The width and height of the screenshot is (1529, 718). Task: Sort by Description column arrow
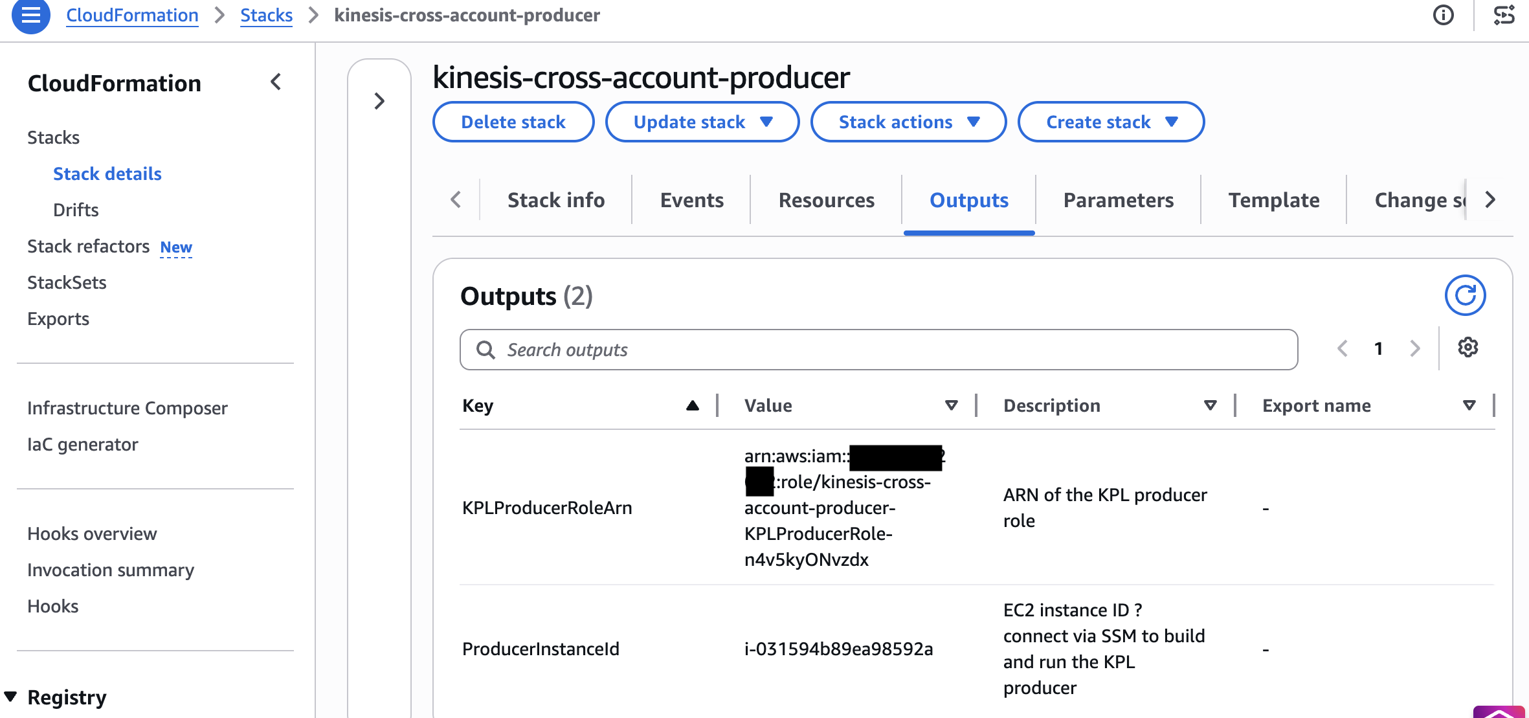click(x=1210, y=406)
